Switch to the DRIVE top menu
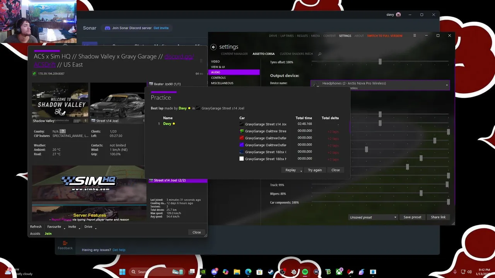The height and width of the screenshot is (278, 495). click(273, 36)
